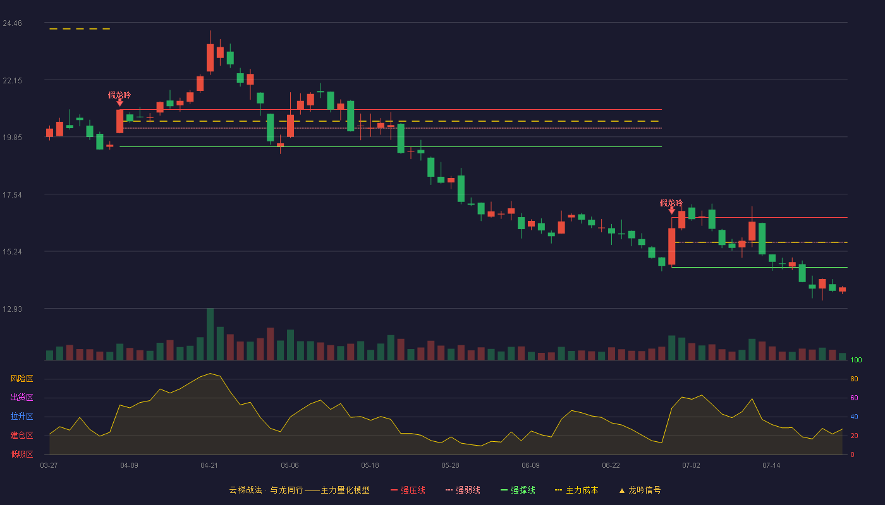885x505 pixels.
Task: Click the 24.46 price axis label
Action: [x=12, y=23]
